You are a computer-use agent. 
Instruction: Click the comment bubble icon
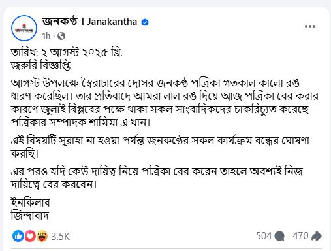coord(279,236)
